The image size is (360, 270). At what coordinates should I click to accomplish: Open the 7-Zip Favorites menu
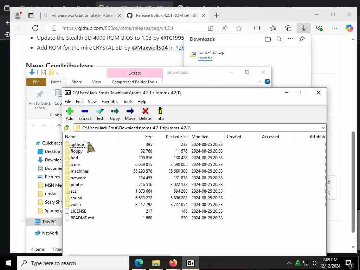tap(110, 102)
